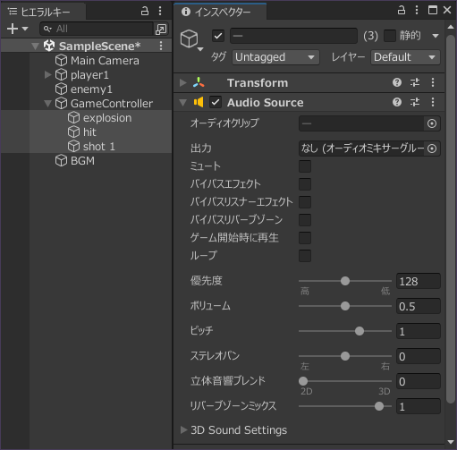Screen dimensions: 457x450
Task: Open the Untagged tag dropdown
Action: point(275,57)
